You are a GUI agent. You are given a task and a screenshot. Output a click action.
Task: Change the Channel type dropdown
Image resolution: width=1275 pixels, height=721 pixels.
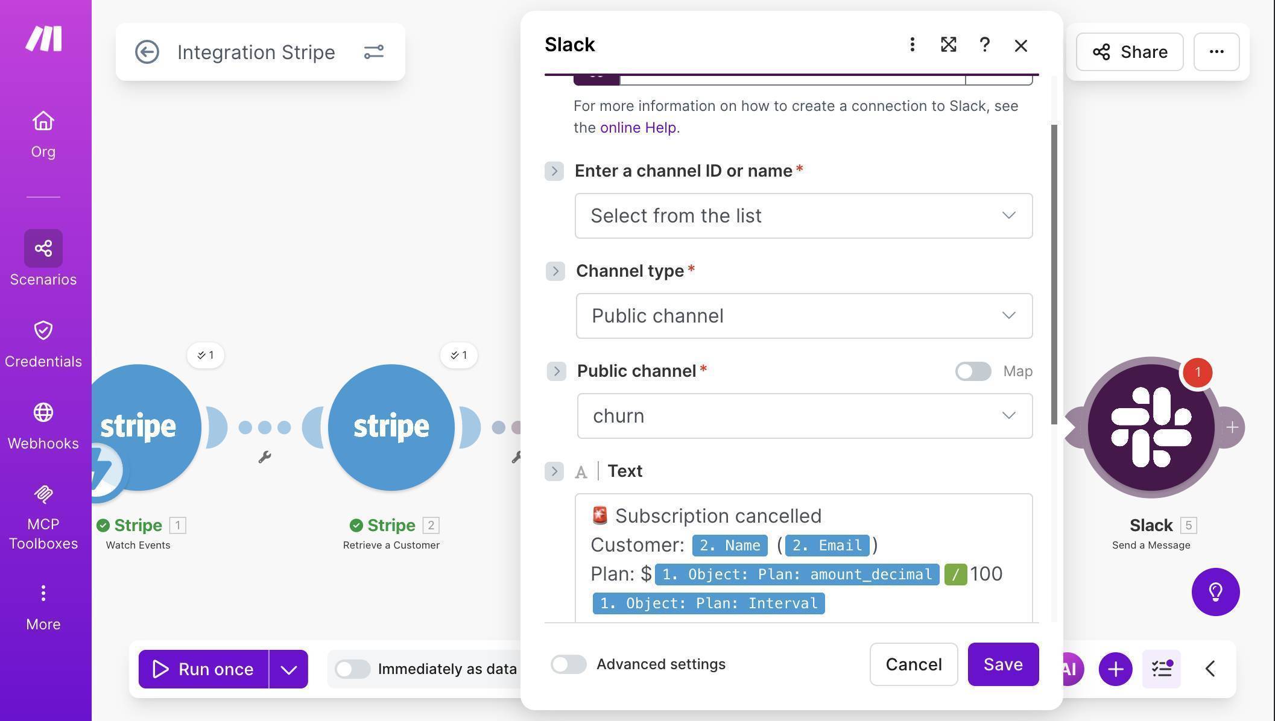803,315
